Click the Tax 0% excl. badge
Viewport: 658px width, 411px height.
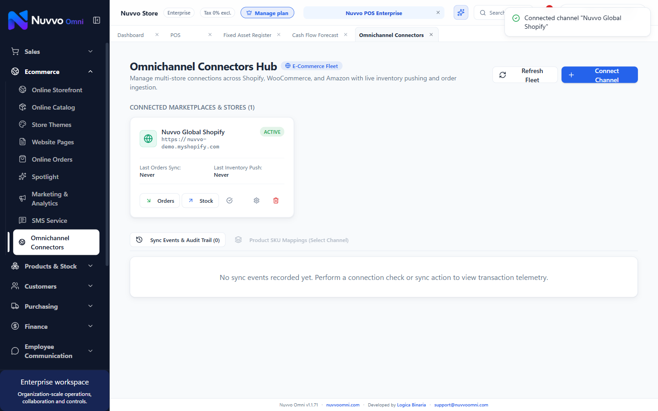pyautogui.click(x=218, y=13)
